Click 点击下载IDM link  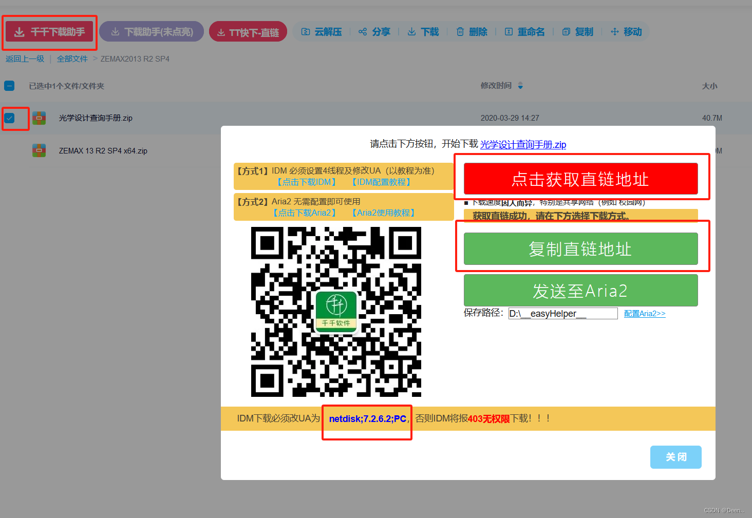(x=306, y=182)
